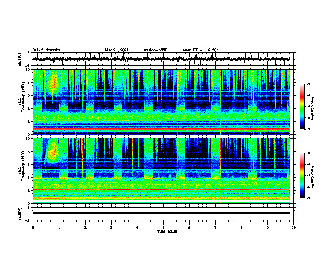
Task: Select the "start UT = 16:30: 1" text
Action: point(202,50)
